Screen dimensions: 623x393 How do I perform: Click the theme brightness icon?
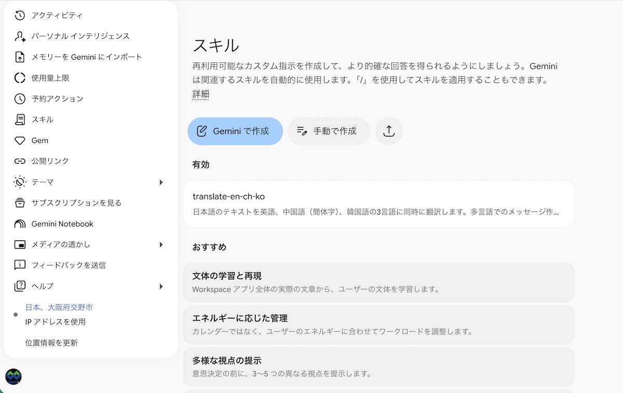pos(20,182)
